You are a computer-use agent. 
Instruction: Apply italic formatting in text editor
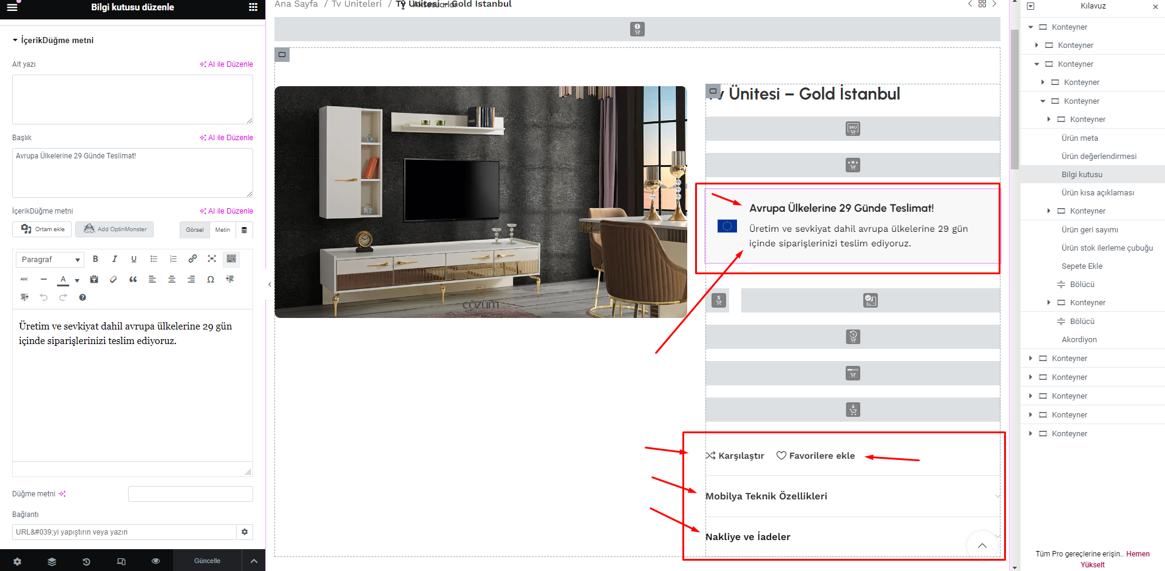(x=115, y=259)
